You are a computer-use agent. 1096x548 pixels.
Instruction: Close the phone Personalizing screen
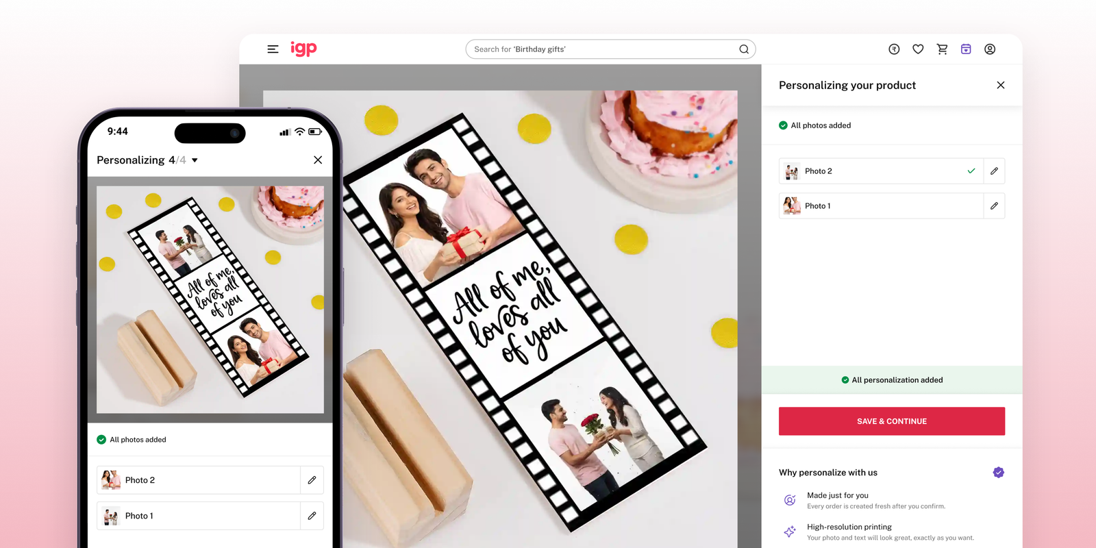318,160
